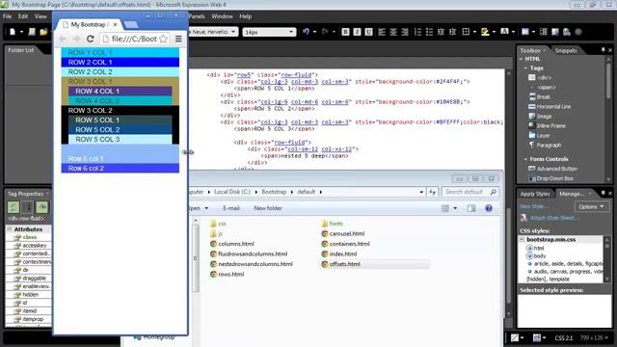
Task: Collapse the Tags group in Toolbox
Action: (x=525, y=68)
